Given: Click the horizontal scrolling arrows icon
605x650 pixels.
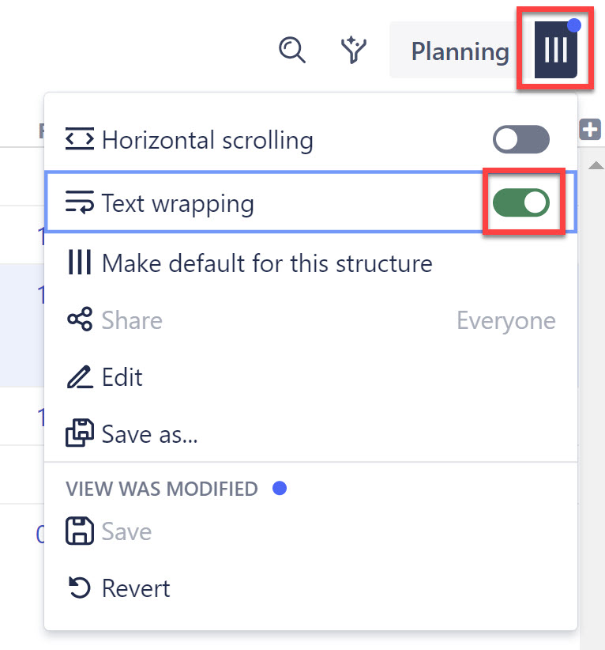Looking at the screenshot, I should [78, 139].
